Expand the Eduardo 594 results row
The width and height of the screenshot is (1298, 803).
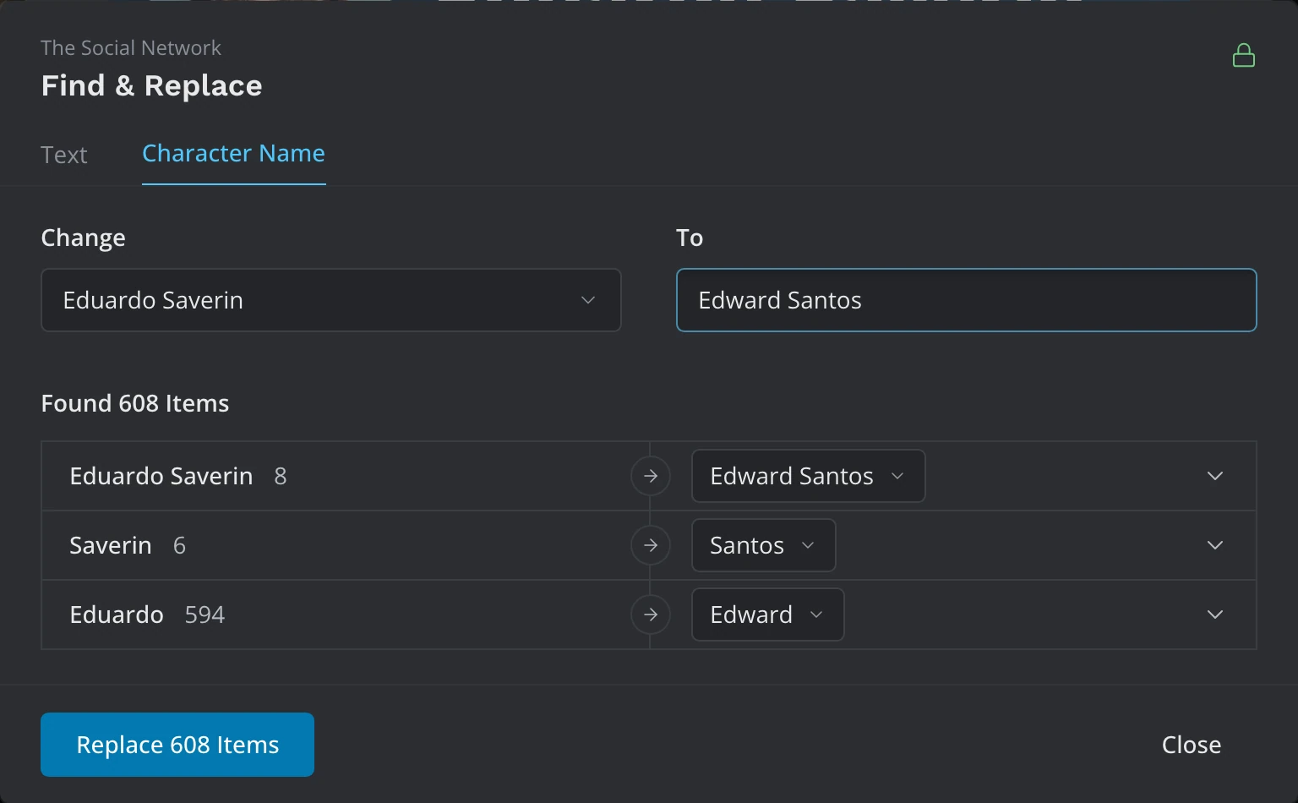1215,615
